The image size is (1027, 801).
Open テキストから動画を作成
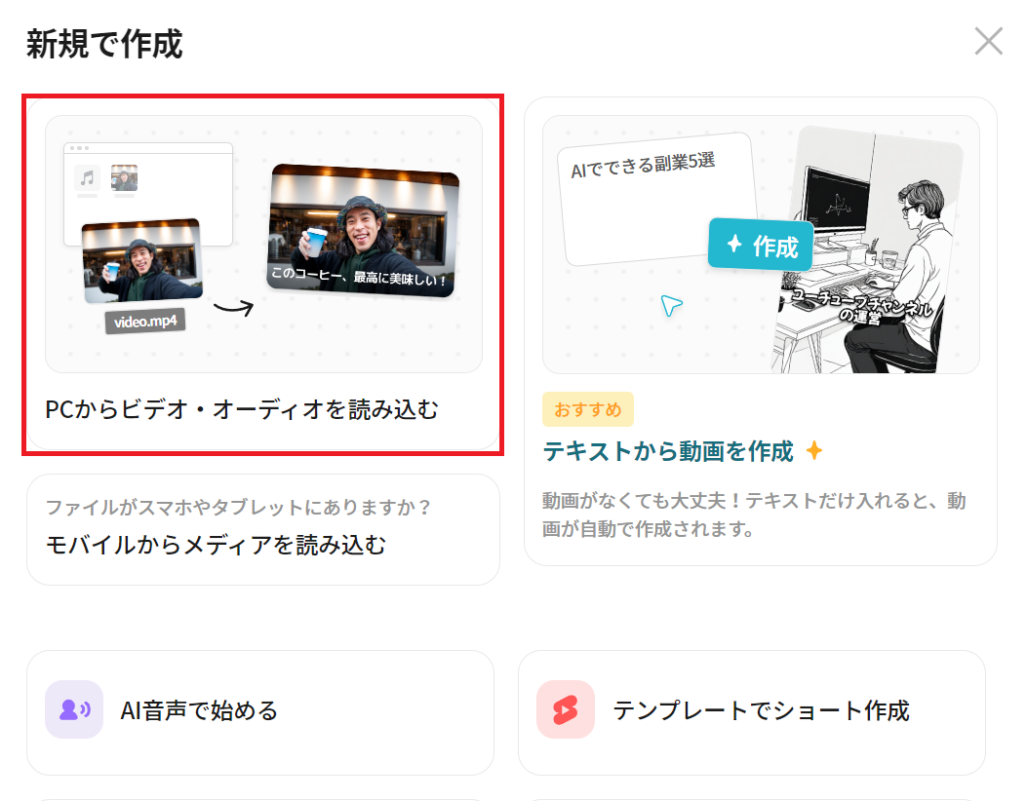tap(668, 451)
